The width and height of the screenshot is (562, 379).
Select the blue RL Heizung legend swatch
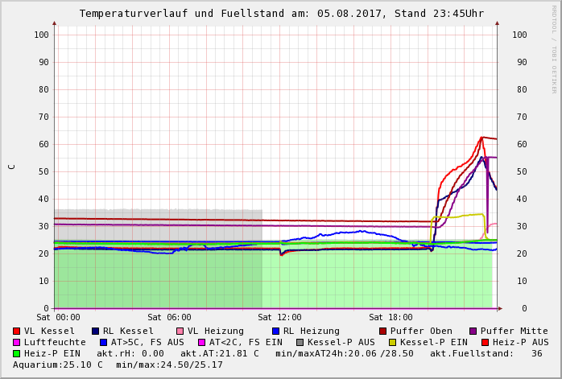pos(275,331)
